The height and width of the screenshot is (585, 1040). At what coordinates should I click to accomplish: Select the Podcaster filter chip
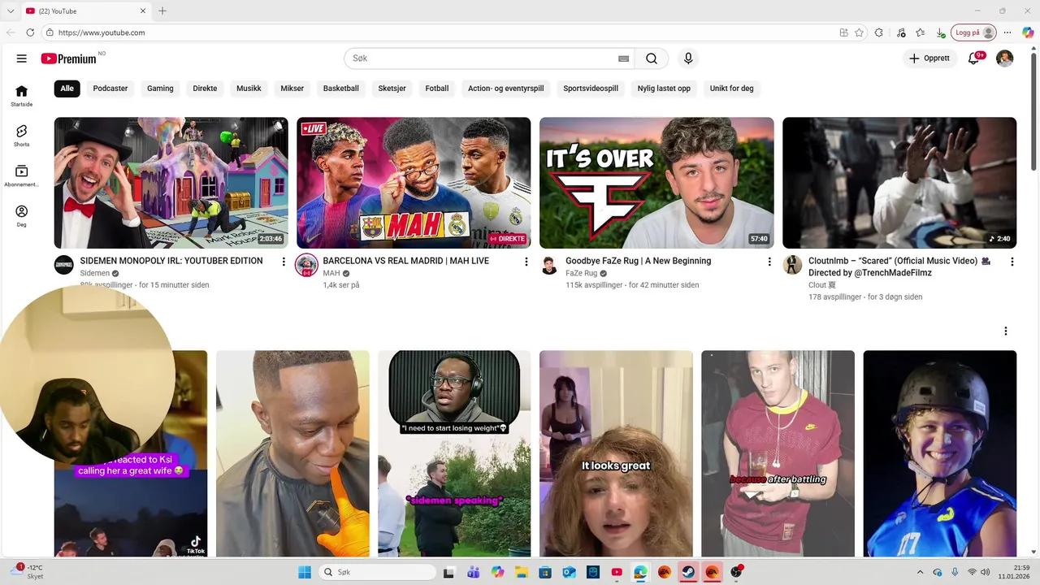pos(110,89)
